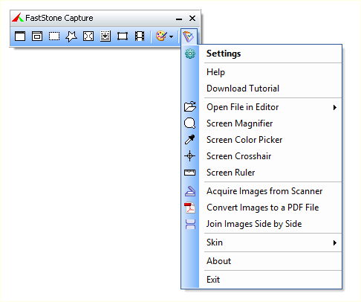
Task: Select Capture Full Screen tool
Action: pos(88,36)
